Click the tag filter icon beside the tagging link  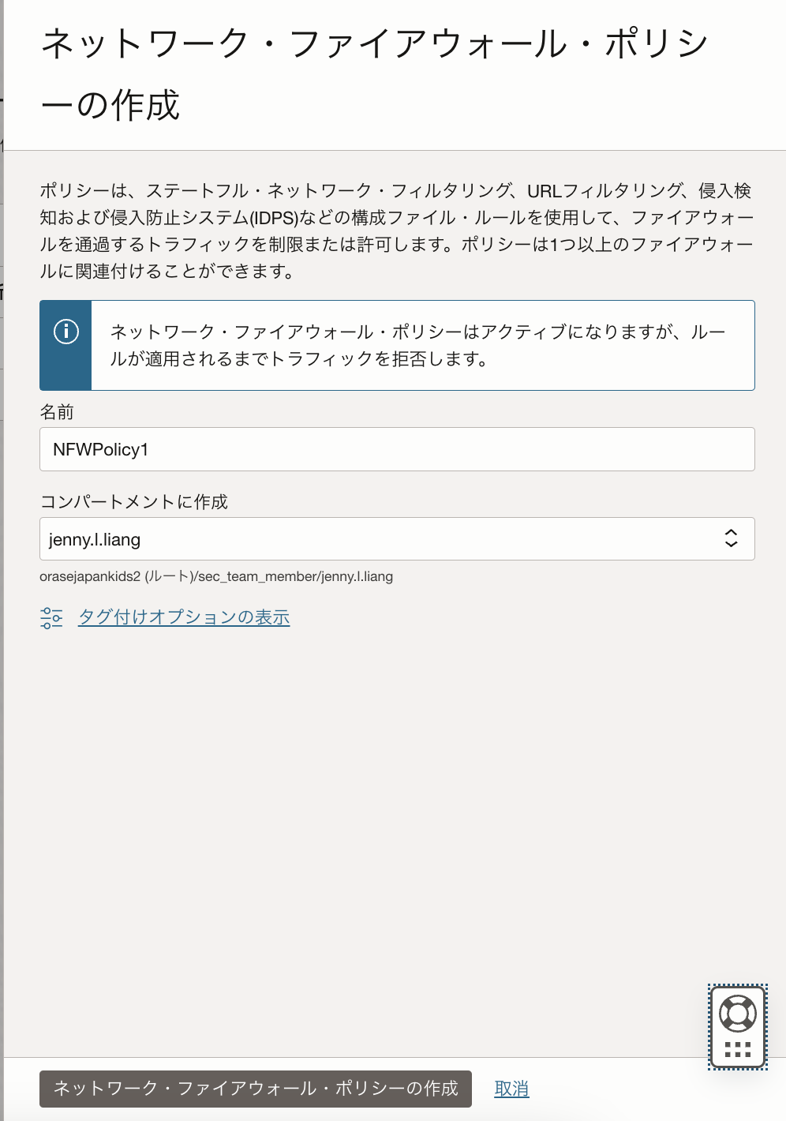coord(51,617)
